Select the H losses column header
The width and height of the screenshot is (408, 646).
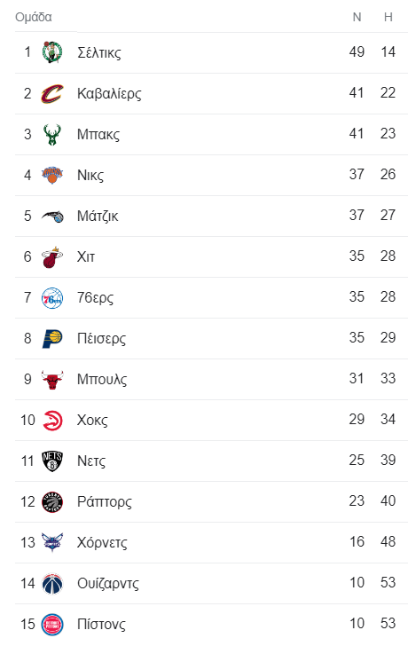(388, 17)
